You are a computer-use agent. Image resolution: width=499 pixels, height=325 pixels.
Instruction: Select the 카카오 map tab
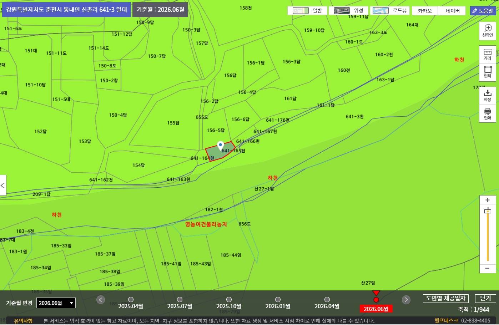pyautogui.click(x=424, y=11)
